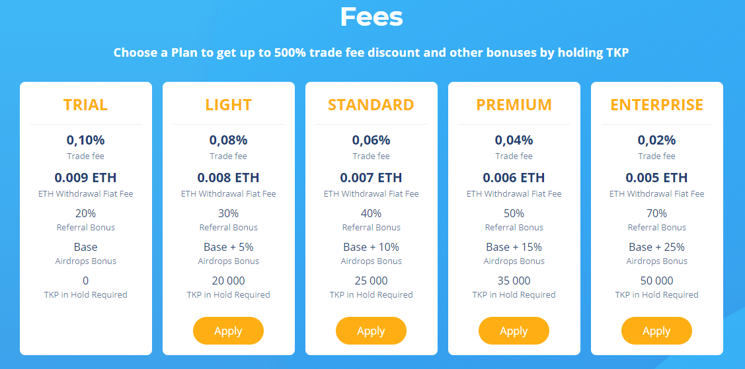Viewport: 745px width, 369px height.
Task: Click the 0,10% trade fee value
Action: [x=85, y=140]
